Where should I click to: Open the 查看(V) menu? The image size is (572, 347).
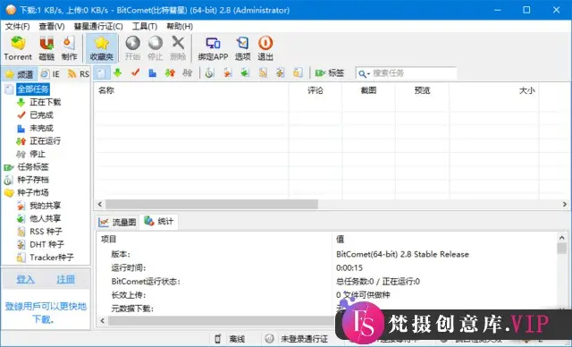click(52, 26)
